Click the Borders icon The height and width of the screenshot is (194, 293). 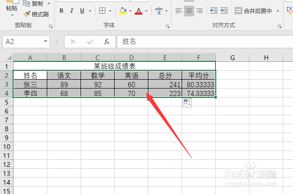tap(102, 11)
